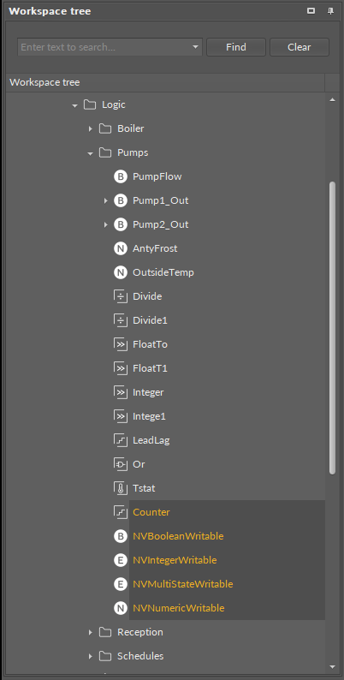Click the pin icon in panel header
Screen dimensions: 344x680
330,11
